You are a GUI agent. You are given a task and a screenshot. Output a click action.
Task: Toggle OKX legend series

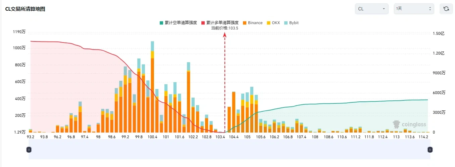(273, 23)
